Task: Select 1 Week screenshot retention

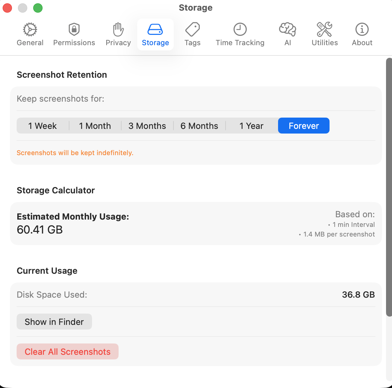Action: 43,126
